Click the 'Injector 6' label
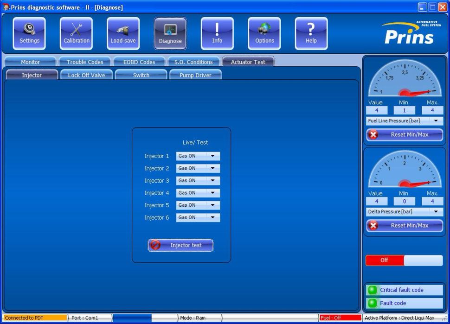This screenshot has width=450, height=324. point(157,218)
